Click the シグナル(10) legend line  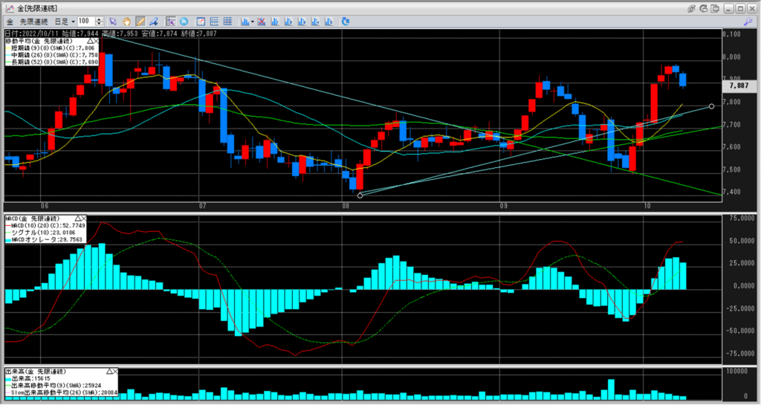point(42,233)
